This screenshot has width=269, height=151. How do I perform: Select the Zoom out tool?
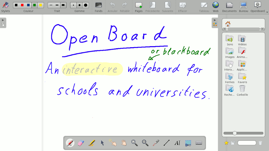(145, 143)
